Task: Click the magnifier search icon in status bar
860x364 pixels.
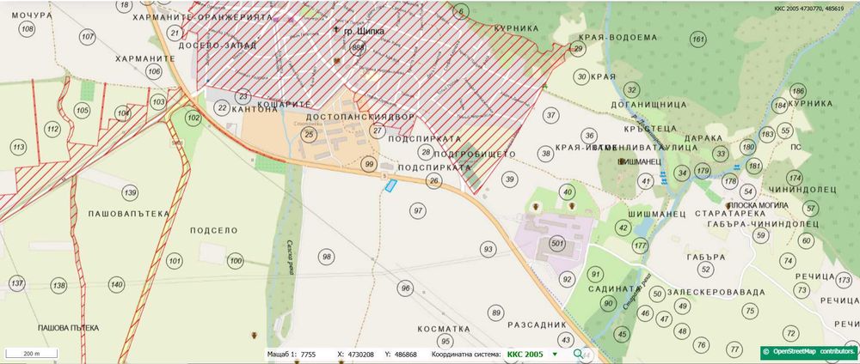Action: pos(578,355)
